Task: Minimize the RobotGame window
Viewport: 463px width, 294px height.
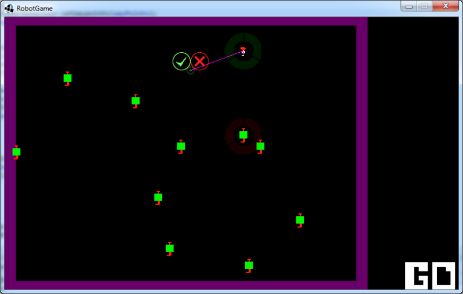Action: 409,6
